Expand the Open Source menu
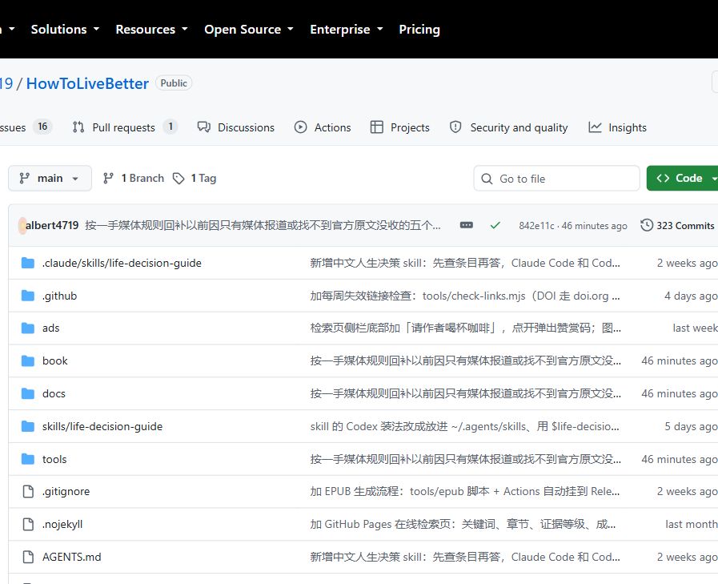This screenshot has height=584, width=718. click(x=249, y=30)
